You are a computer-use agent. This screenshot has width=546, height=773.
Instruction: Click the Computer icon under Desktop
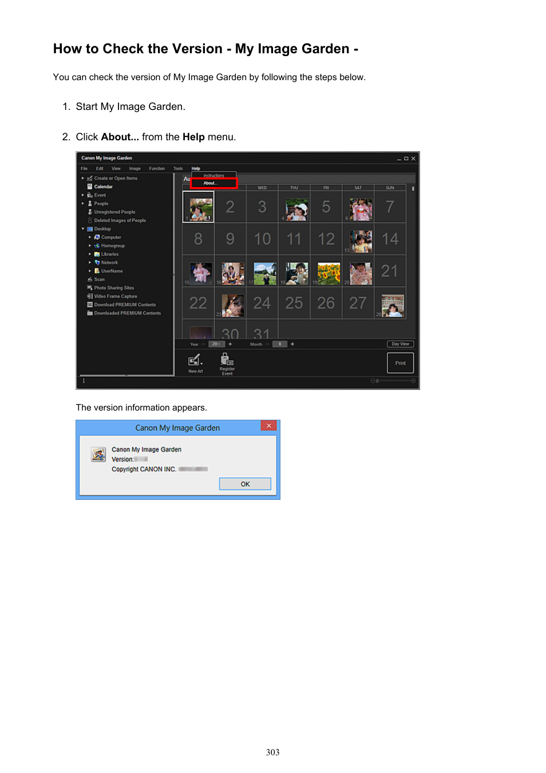point(97,237)
